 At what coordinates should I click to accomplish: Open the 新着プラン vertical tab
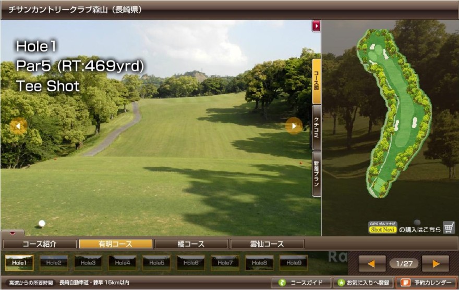click(316, 174)
